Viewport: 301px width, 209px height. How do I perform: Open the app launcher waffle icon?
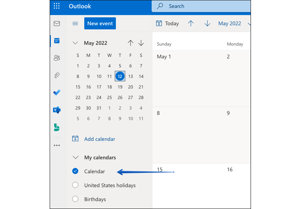coord(57,6)
